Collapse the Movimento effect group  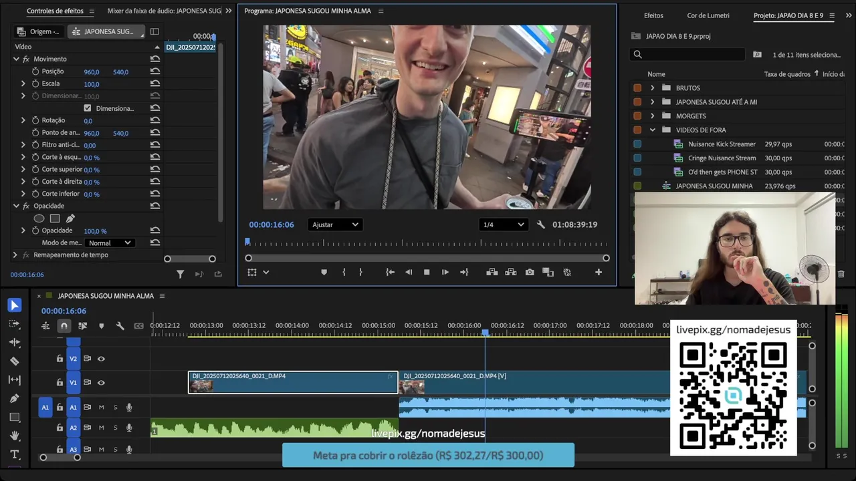pyautogui.click(x=16, y=59)
